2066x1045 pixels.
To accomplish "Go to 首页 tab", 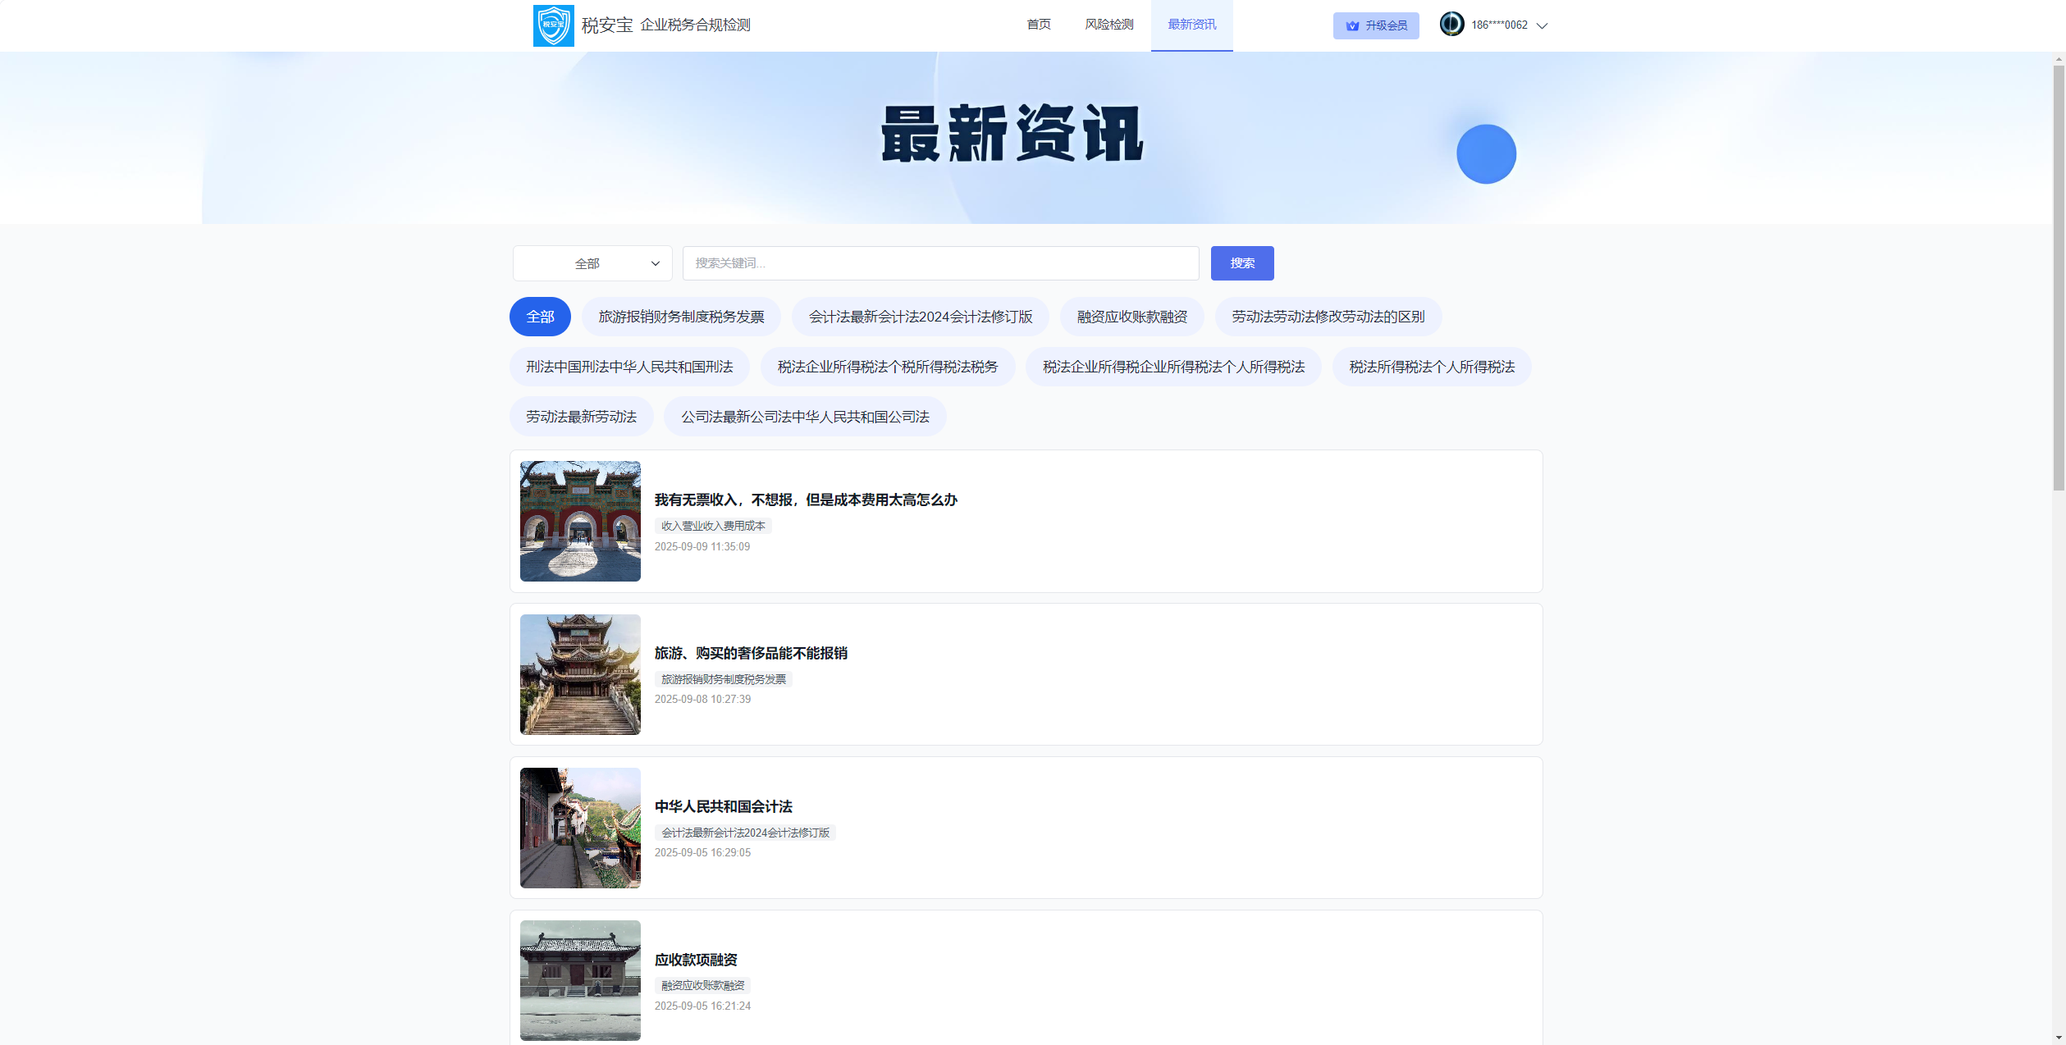I will click(x=1038, y=25).
